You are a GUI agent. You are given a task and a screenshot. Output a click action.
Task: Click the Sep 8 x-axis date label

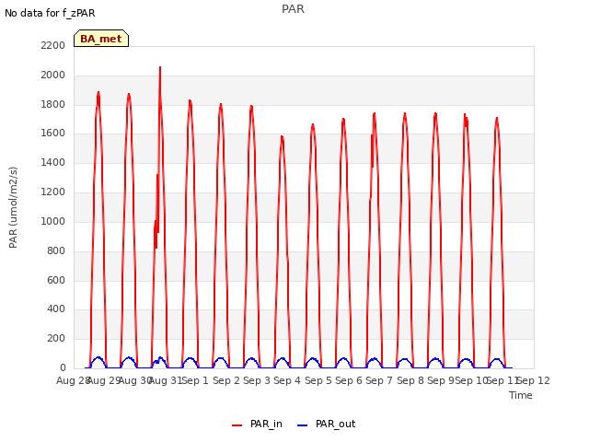(410, 380)
